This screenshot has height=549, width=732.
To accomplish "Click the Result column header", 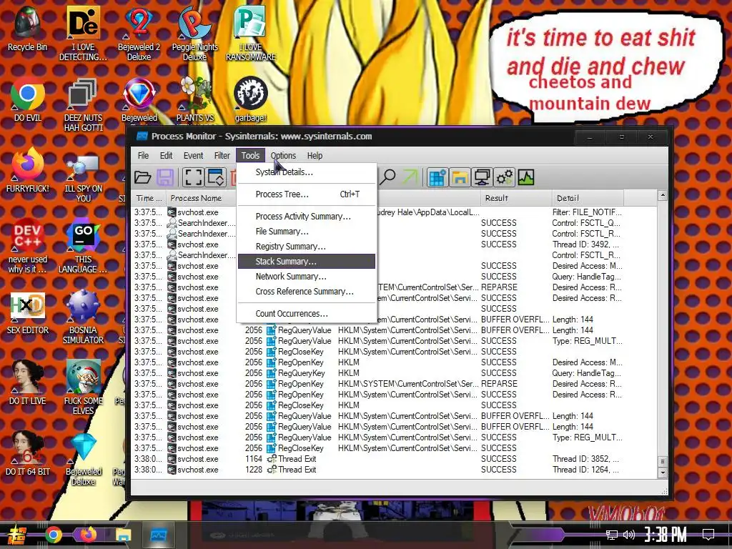I will (x=516, y=198).
